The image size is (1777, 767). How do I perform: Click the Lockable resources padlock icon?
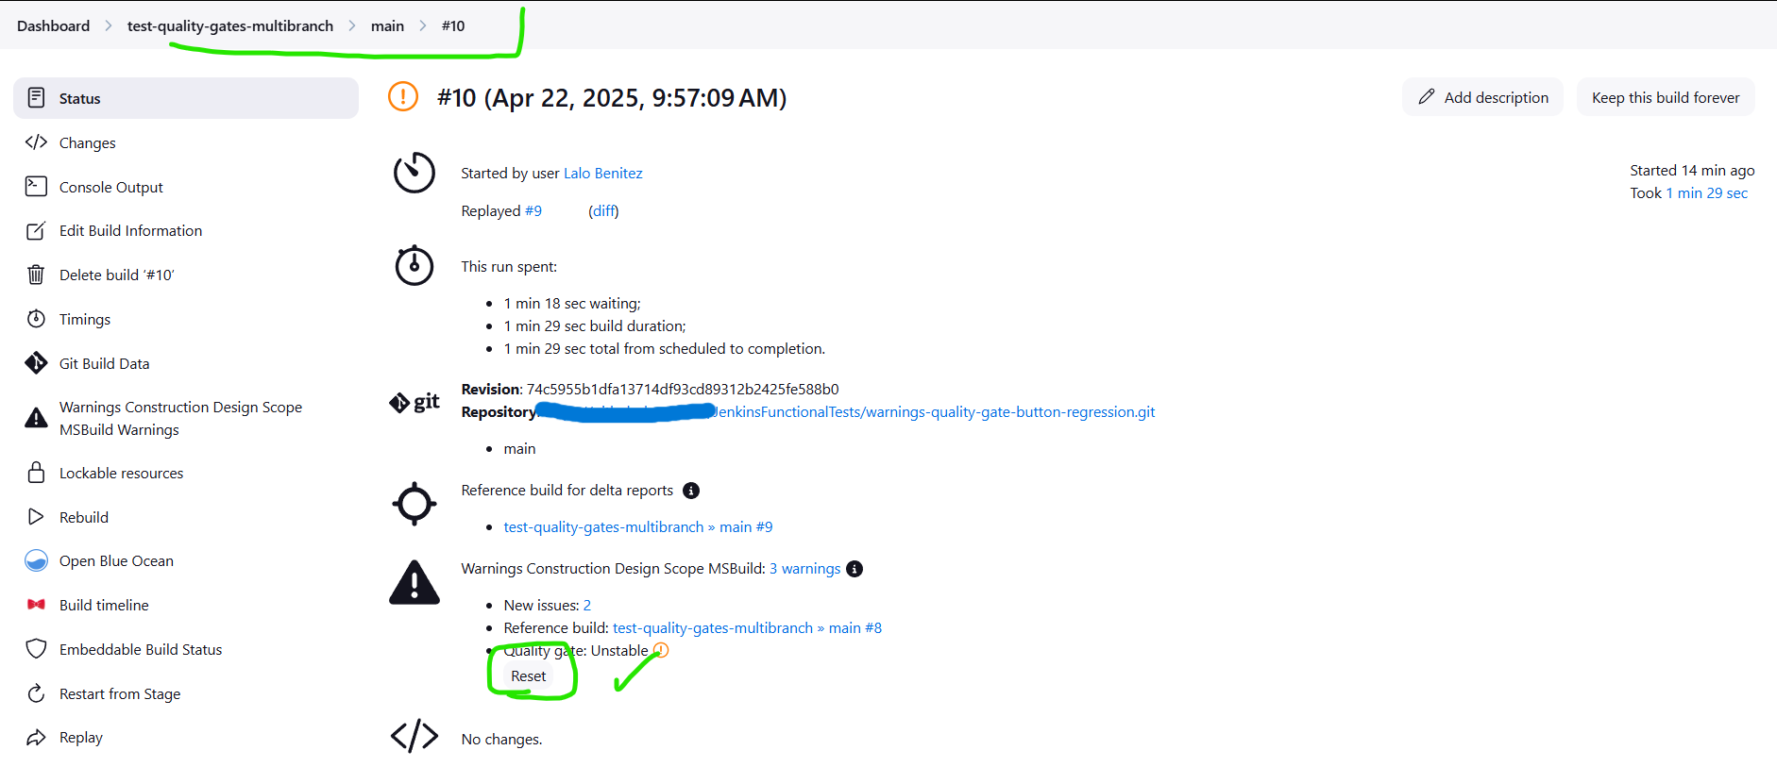[36, 473]
